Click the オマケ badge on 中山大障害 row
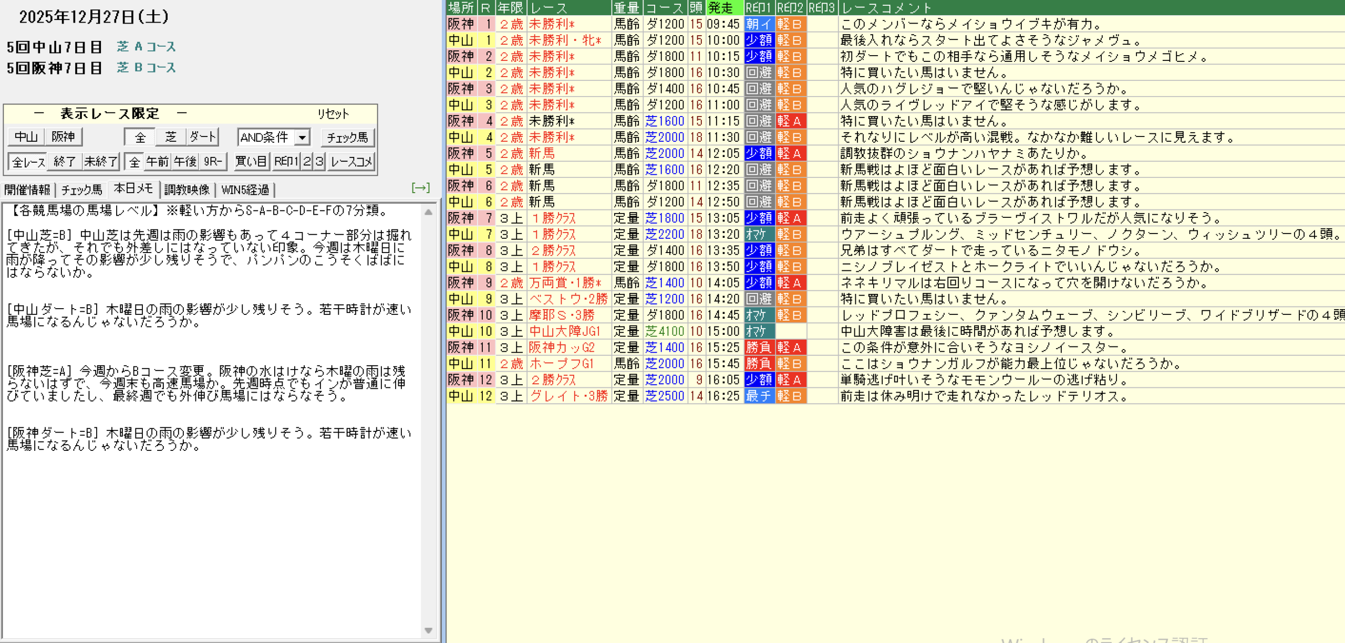The height and width of the screenshot is (643, 1345). pos(759,331)
